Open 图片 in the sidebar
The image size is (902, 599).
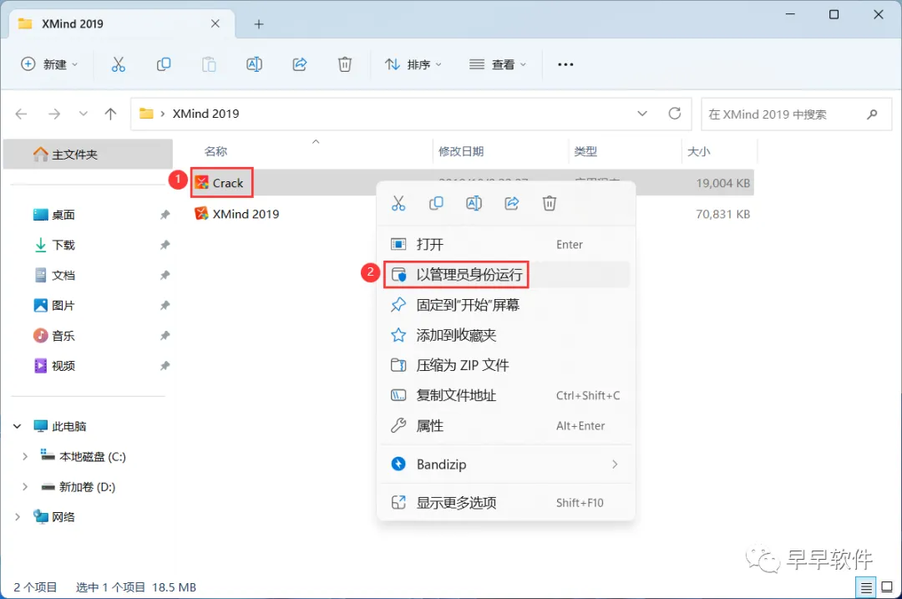click(63, 306)
